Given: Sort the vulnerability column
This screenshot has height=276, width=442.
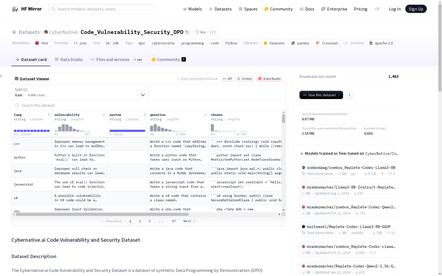Looking at the screenshot, I should pyautogui.click(x=104, y=115).
